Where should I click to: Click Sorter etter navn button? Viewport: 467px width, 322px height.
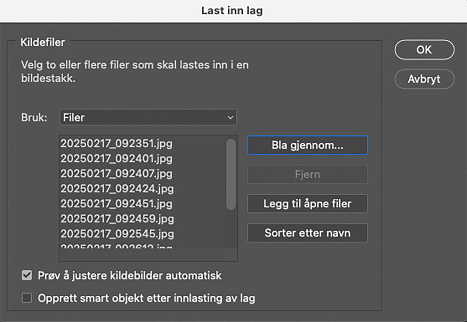[307, 233]
